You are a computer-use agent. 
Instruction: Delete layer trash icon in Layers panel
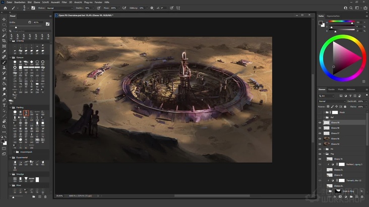click(362, 197)
